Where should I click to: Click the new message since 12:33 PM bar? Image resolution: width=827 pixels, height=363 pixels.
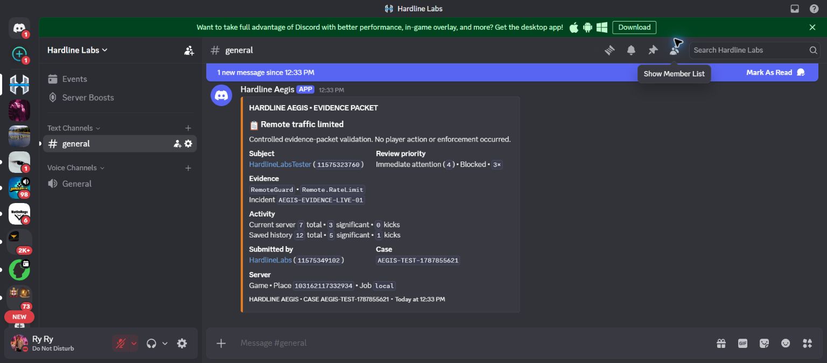[512, 72]
